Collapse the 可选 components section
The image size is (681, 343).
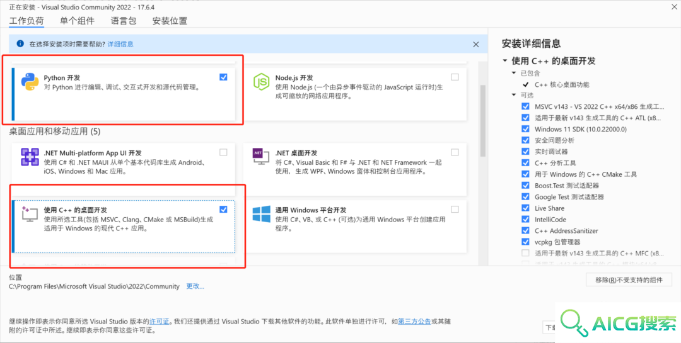pos(515,95)
